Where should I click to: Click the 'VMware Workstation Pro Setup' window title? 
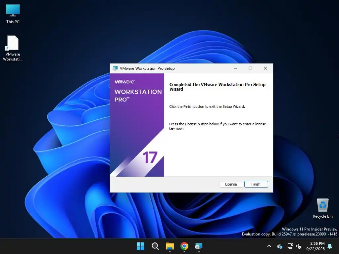[x=147, y=68]
